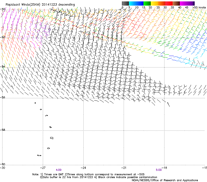This screenshot has height=182, width=207.
Task: Click the longitude label '-24'
Action: 83,168
